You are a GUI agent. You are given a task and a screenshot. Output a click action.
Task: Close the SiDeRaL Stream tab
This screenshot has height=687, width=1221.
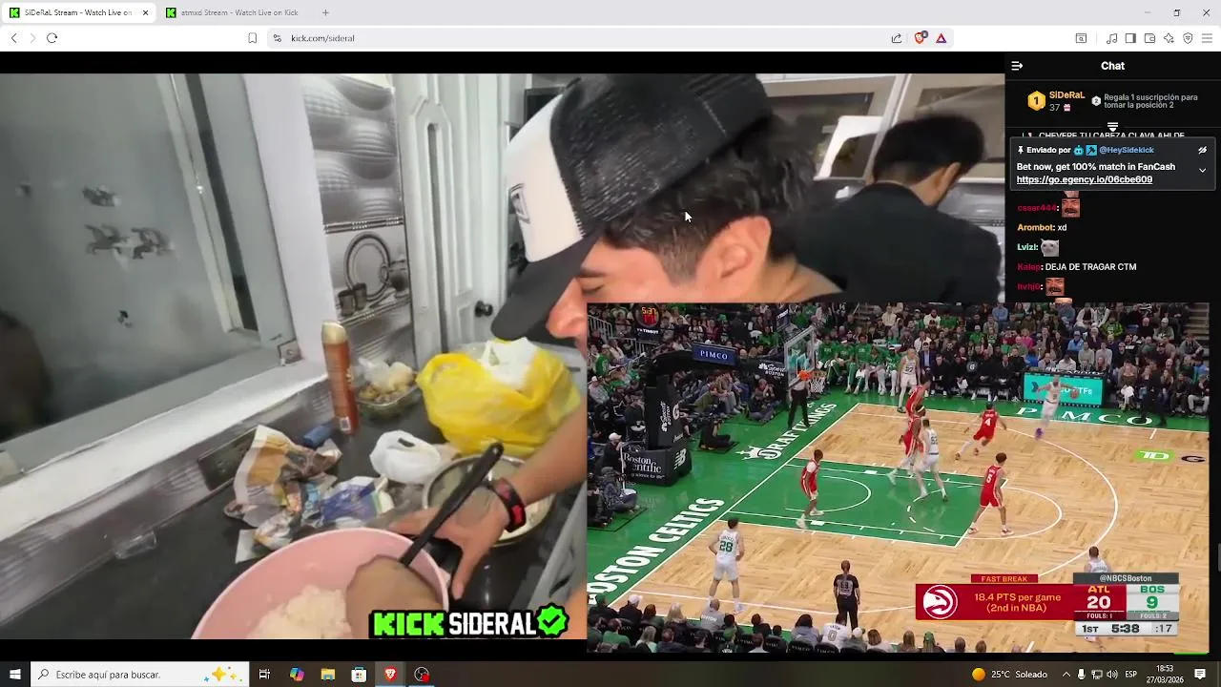click(145, 12)
